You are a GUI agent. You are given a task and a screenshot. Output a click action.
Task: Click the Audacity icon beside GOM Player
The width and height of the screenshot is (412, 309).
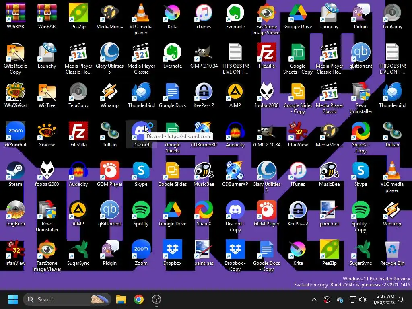(x=78, y=174)
